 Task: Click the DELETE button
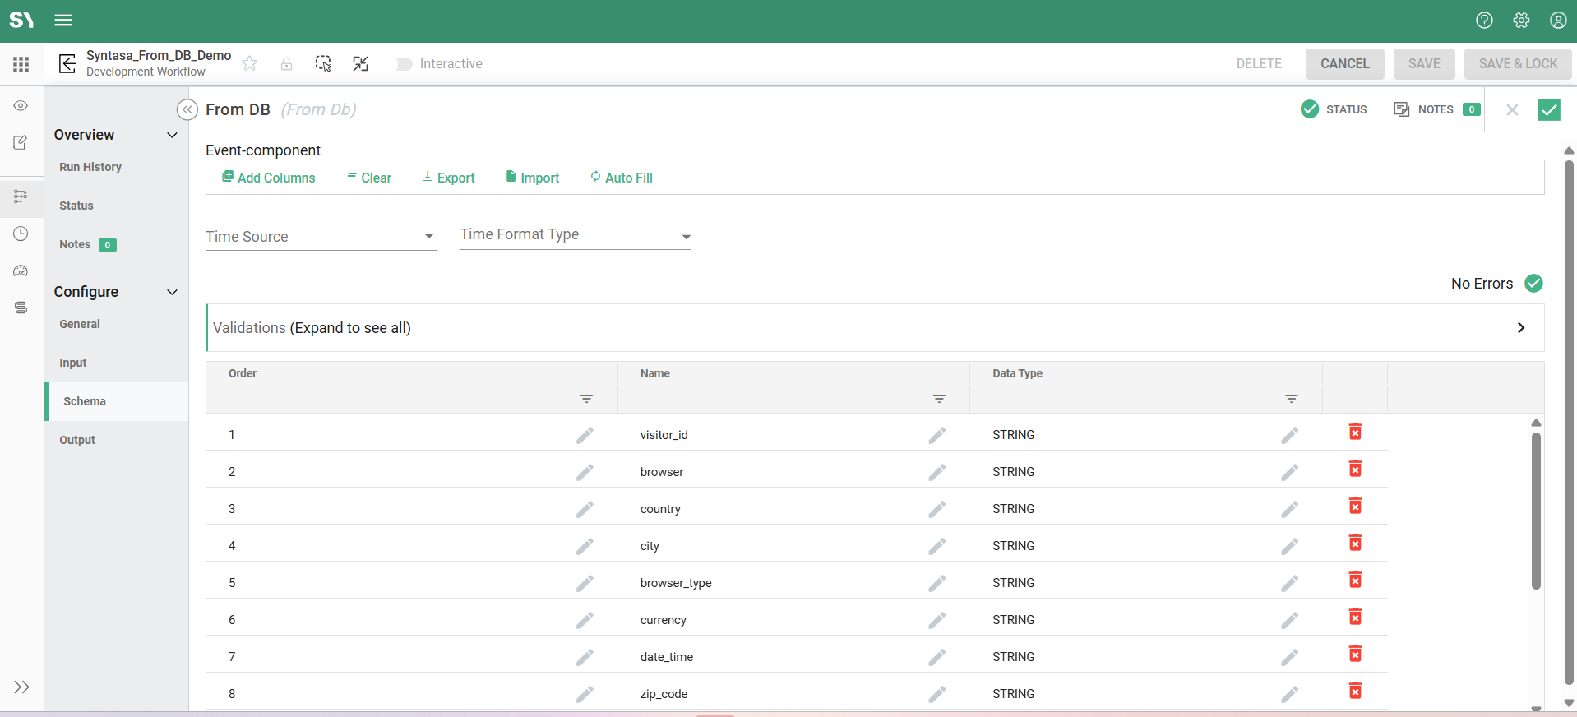tap(1259, 63)
